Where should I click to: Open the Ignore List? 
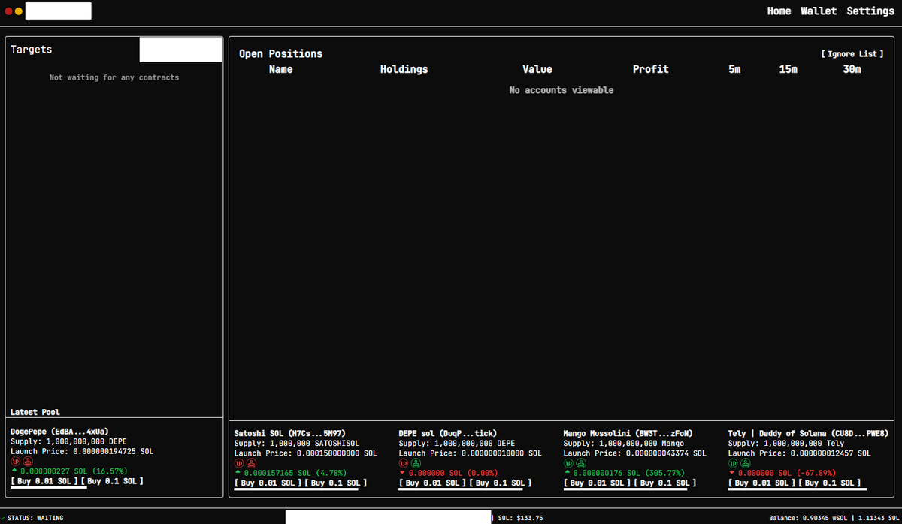[x=852, y=54]
